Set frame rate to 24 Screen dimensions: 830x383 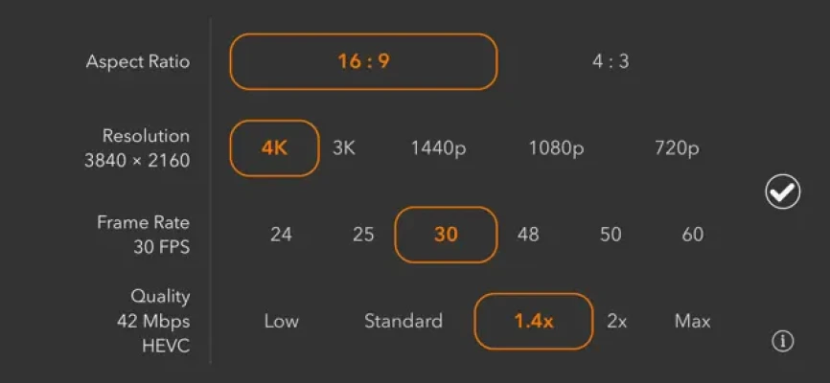tap(281, 235)
